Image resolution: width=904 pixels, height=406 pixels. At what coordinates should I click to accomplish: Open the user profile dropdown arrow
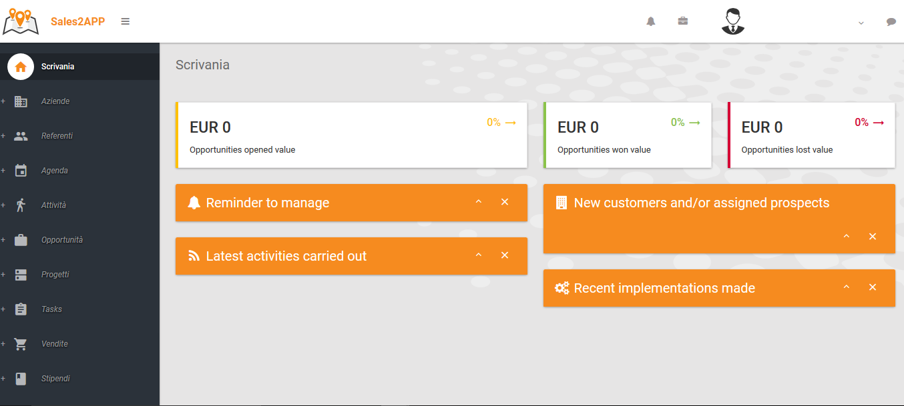pyautogui.click(x=861, y=23)
